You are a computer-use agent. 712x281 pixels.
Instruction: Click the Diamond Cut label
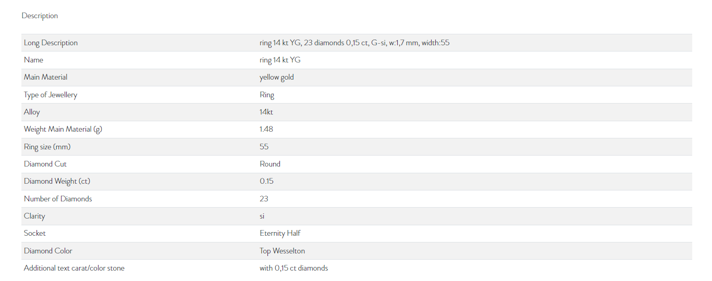[45, 164]
